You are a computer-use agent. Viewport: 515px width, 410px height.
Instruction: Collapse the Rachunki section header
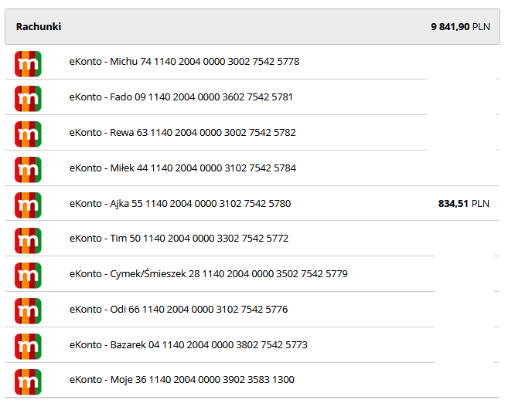click(39, 27)
